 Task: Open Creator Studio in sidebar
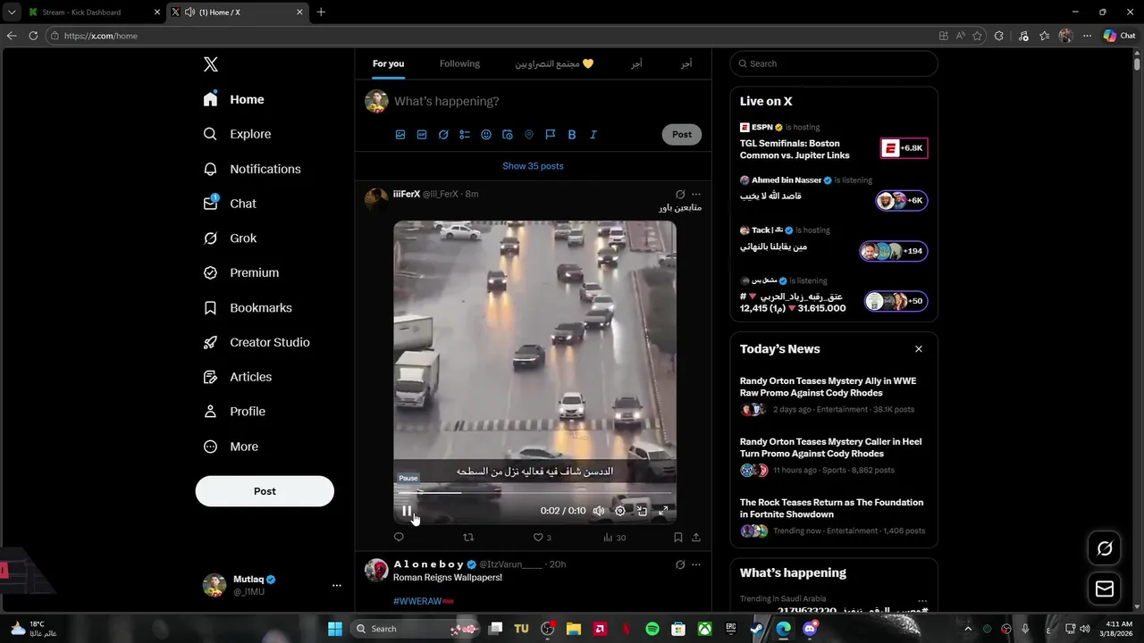pos(257,343)
